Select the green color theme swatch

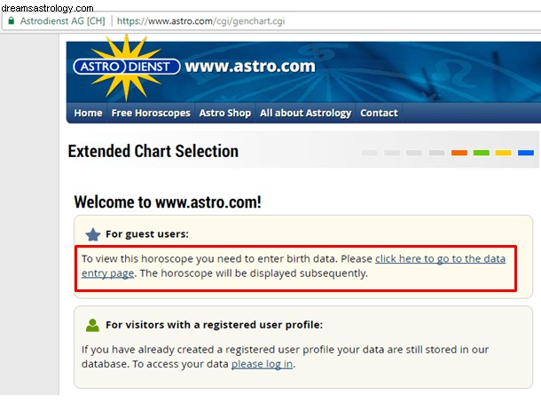482,153
